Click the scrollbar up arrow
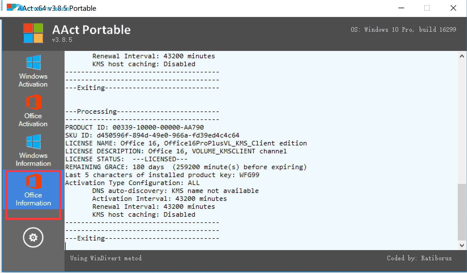The width and height of the screenshot is (467, 273). pos(462,56)
